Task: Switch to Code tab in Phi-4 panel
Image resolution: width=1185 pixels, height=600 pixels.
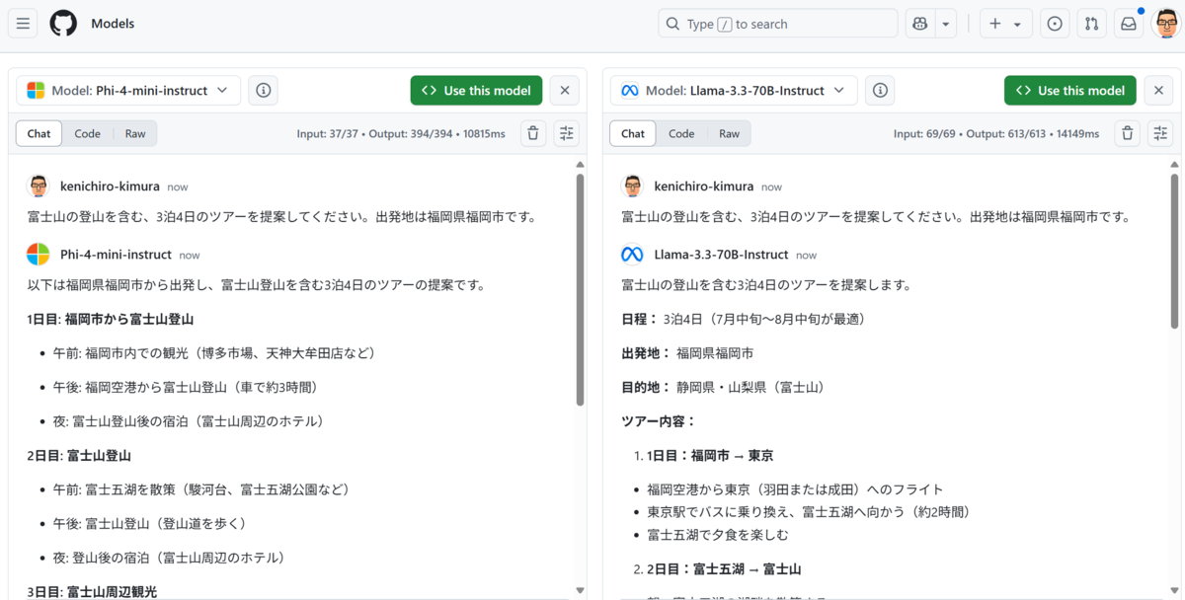Action: [x=88, y=133]
